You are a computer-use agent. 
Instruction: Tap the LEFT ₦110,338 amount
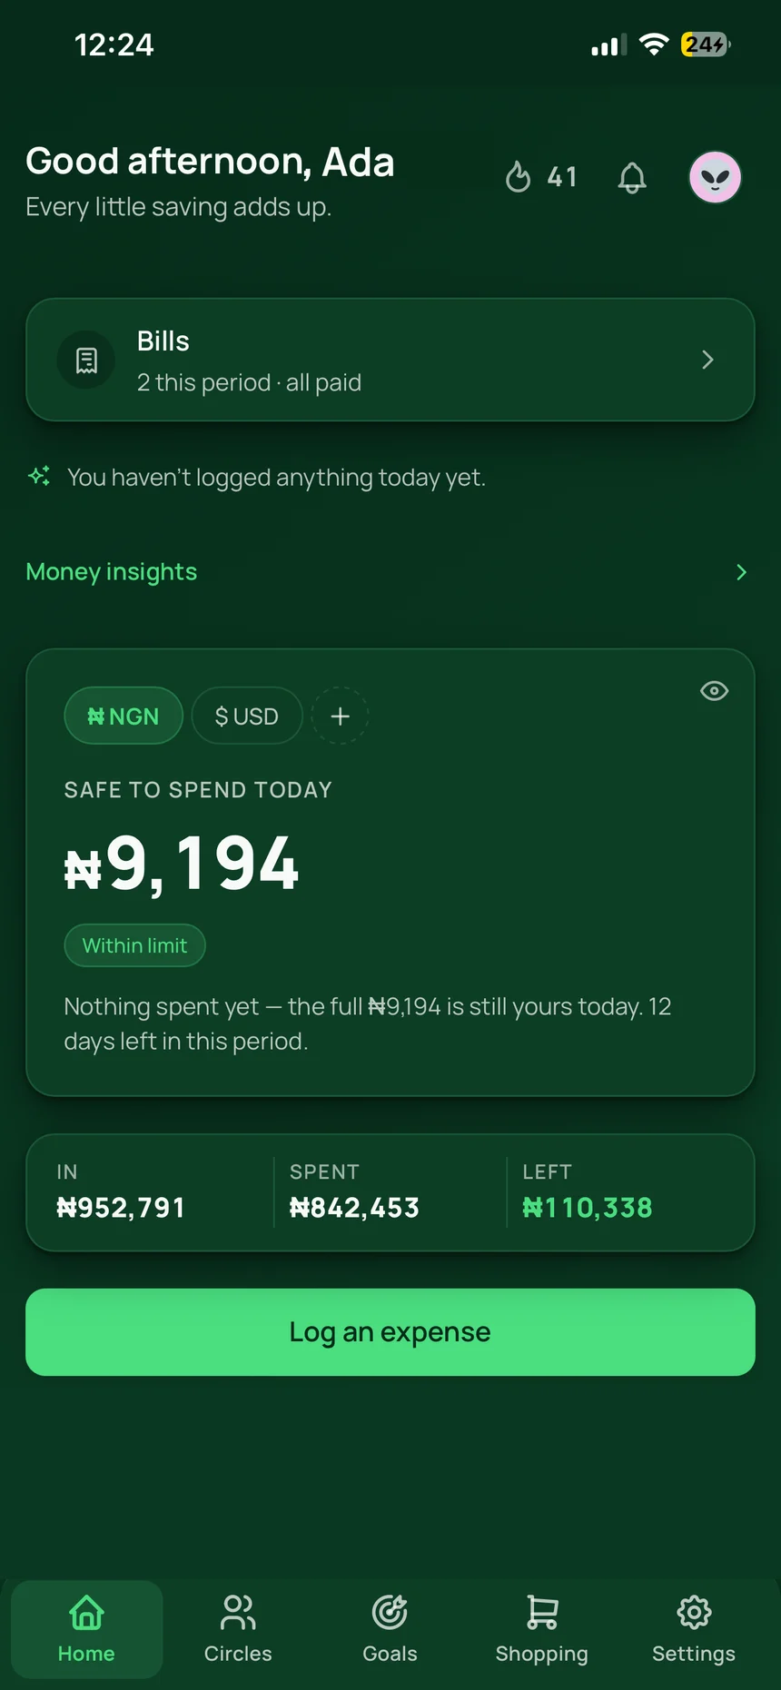coord(588,1207)
